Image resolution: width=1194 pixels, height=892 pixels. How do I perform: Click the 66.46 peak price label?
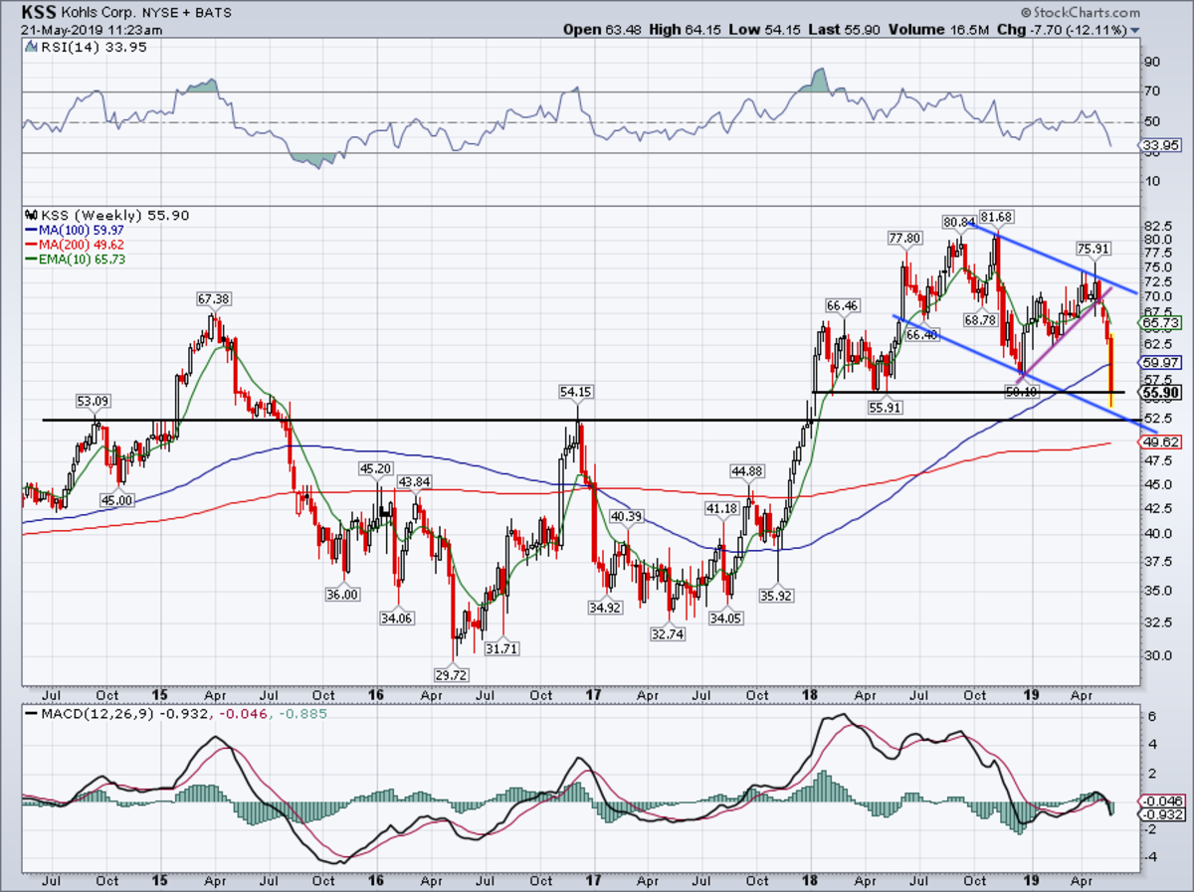844,305
